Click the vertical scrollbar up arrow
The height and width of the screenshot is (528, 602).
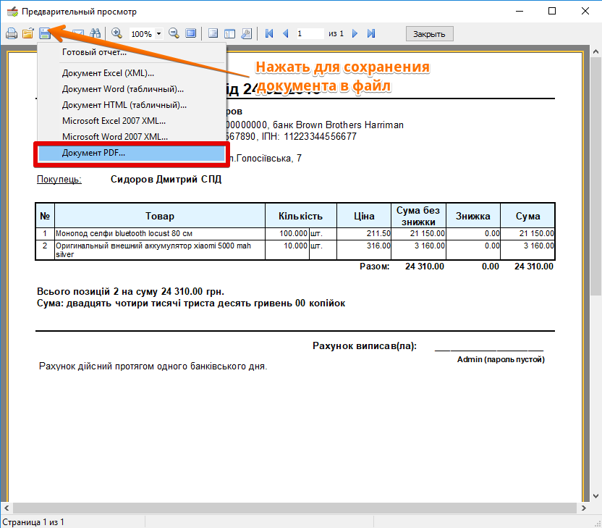(595, 51)
